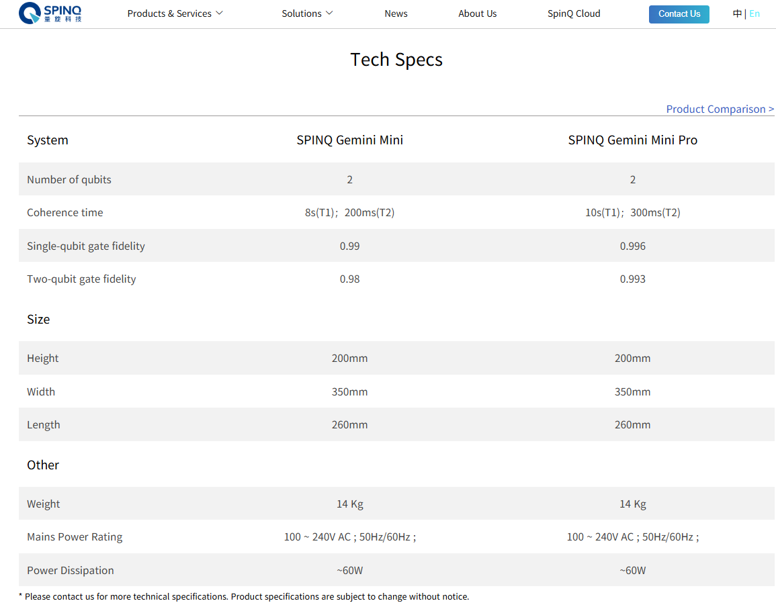Click the Single-qubit gate fidelity label

86,246
